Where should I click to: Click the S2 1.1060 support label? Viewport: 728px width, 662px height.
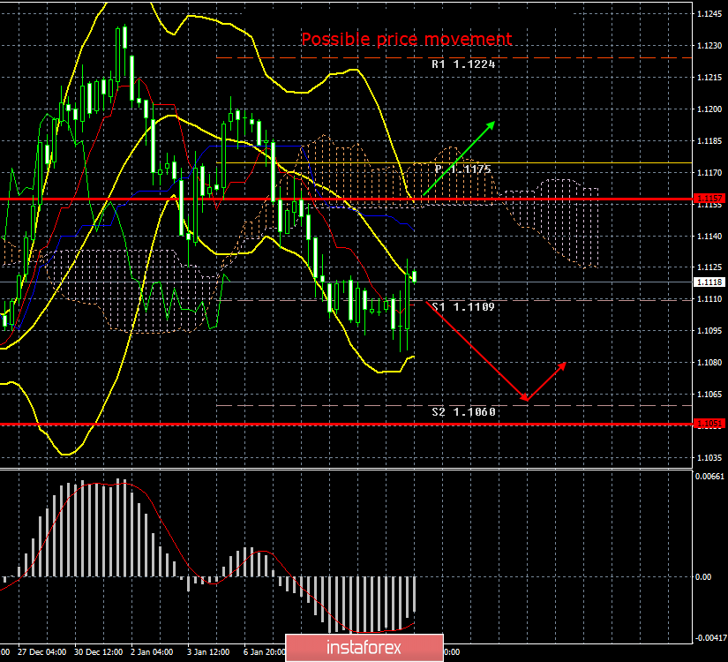462,411
